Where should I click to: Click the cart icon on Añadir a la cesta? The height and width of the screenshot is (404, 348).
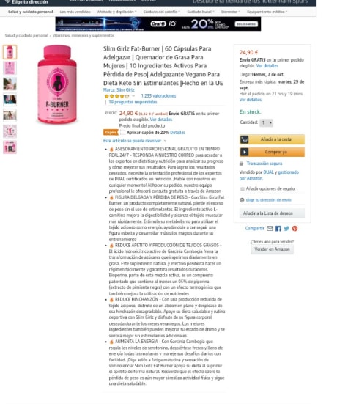[244, 139]
